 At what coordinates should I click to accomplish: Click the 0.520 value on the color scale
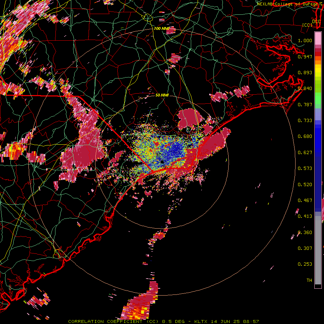coord(305,184)
